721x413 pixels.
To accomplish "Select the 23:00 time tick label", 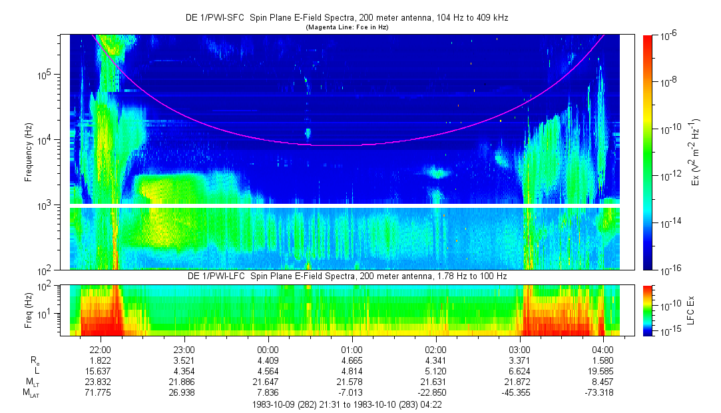I will pos(184,349).
